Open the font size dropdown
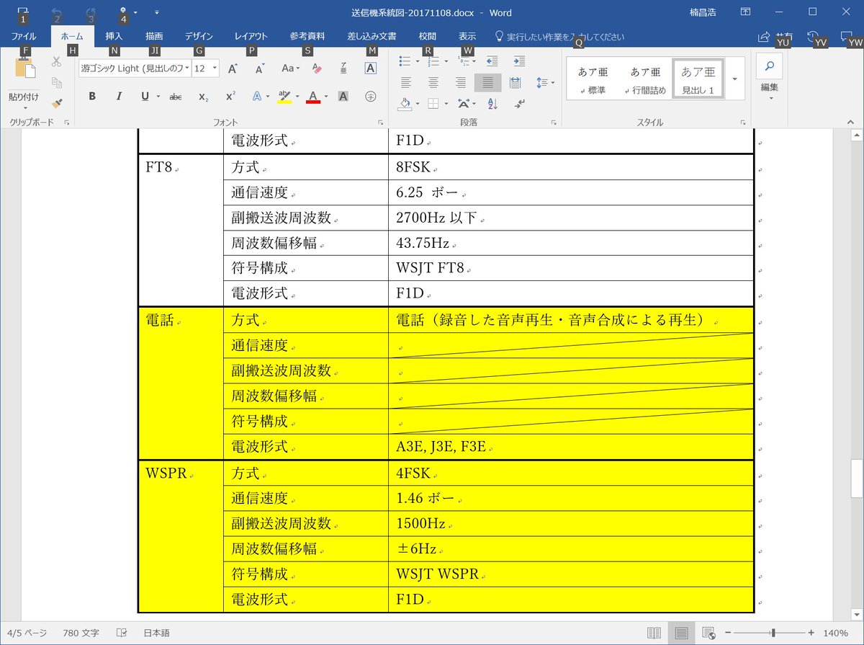 [x=214, y=68]
